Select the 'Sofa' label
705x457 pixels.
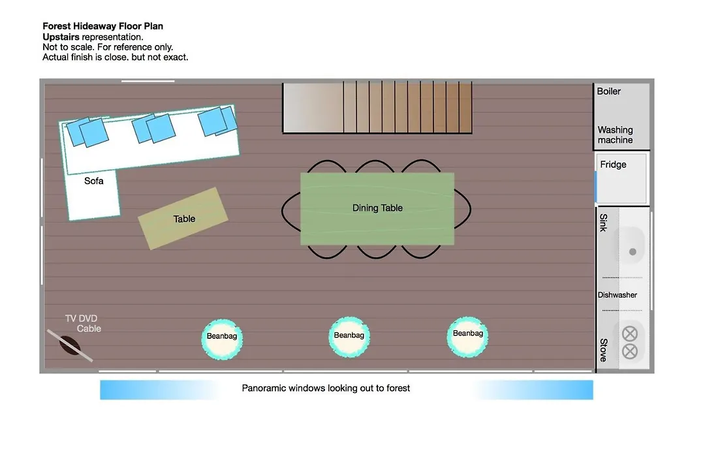[93, 181]
